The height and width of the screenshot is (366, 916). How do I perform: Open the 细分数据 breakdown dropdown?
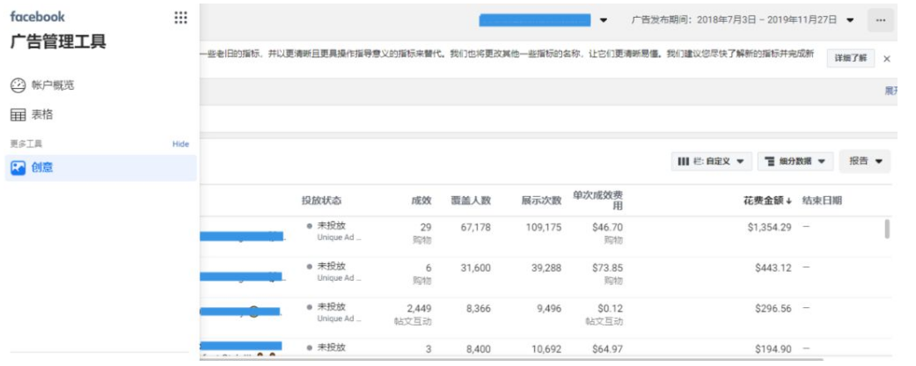[795, 161]
